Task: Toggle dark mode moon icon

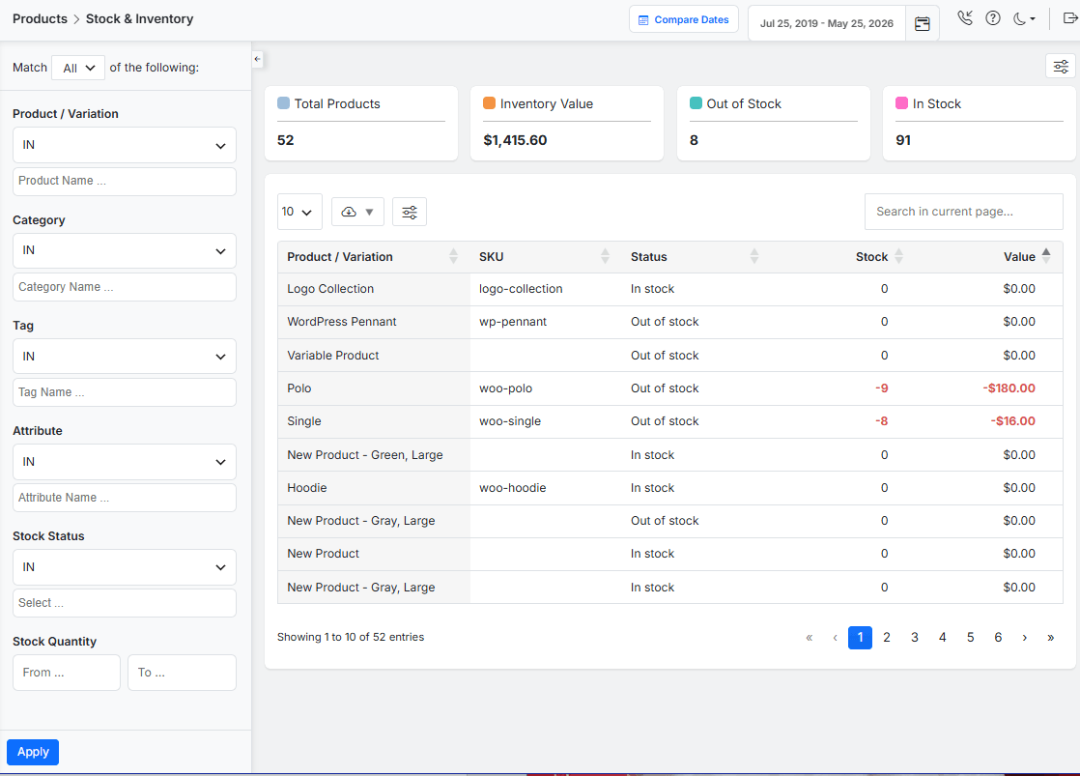Action: [x=1024, y=19]
